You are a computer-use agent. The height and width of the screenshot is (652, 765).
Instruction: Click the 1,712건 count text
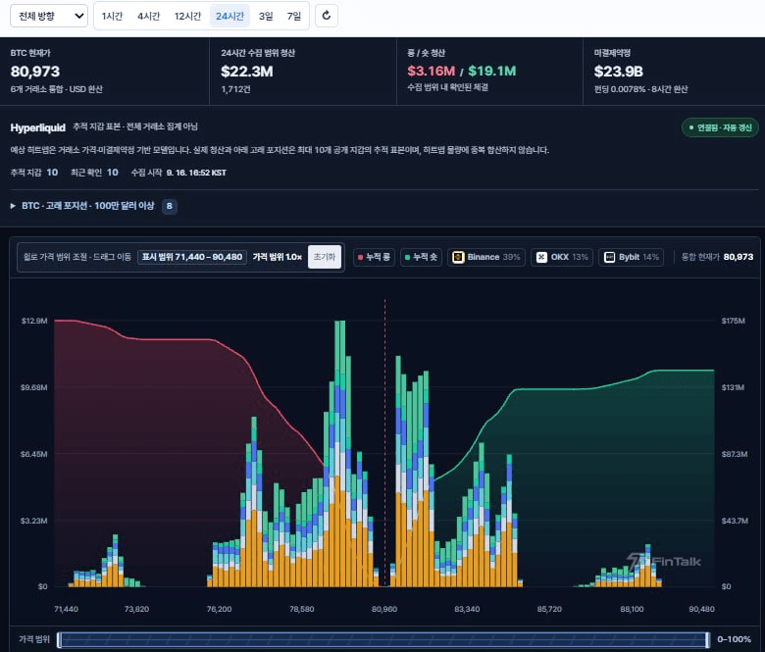(235, 89)
